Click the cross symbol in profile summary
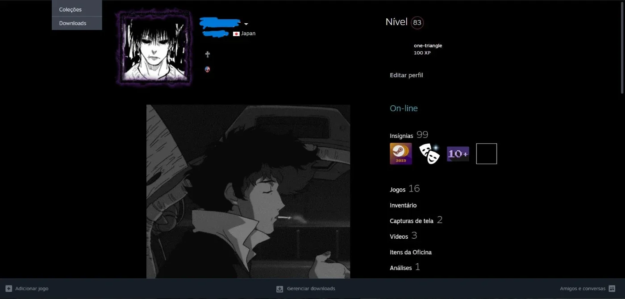This screenshot has width=625, height=299. tap(207, 54)
